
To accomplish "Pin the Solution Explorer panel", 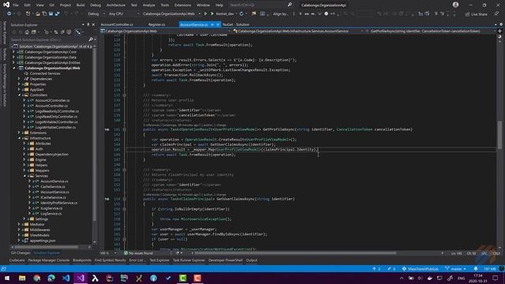I will [88, 24].
